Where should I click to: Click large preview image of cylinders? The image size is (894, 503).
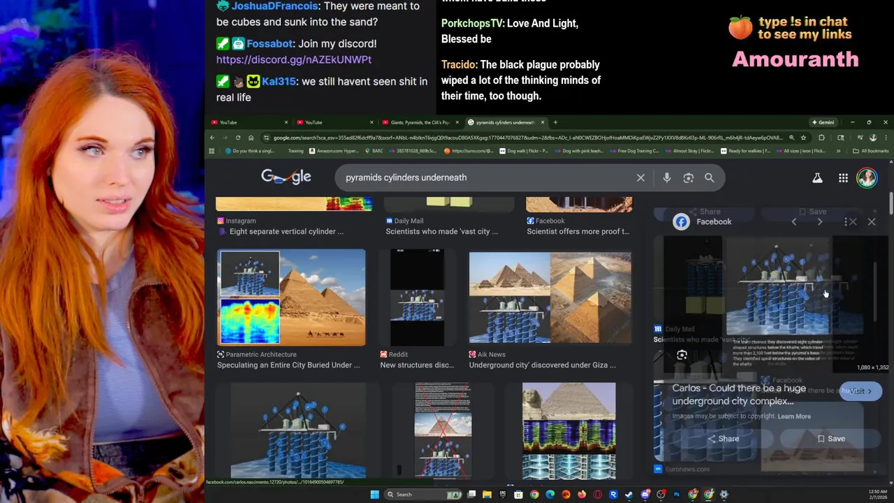[x=778, y=286]
